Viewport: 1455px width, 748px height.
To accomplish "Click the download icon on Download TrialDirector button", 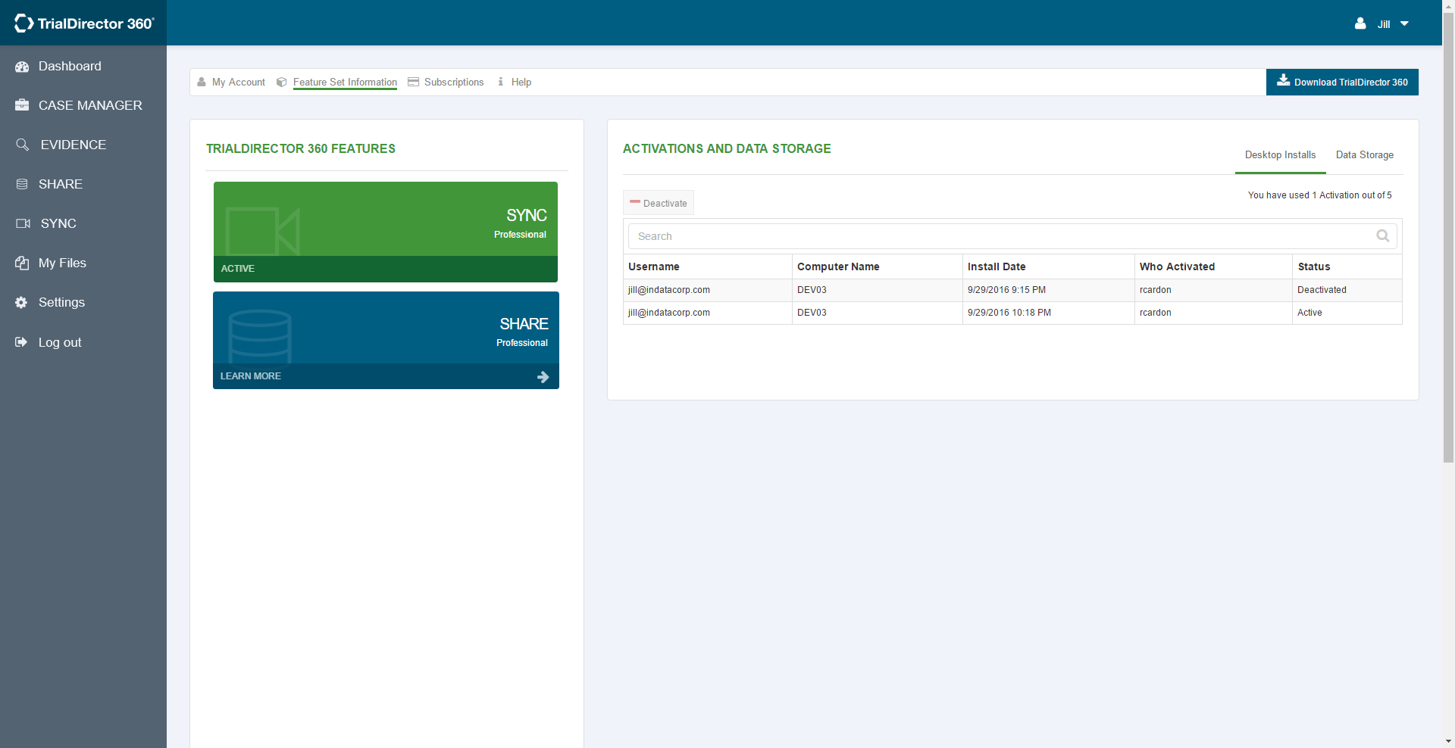I will coord(1283,79).
